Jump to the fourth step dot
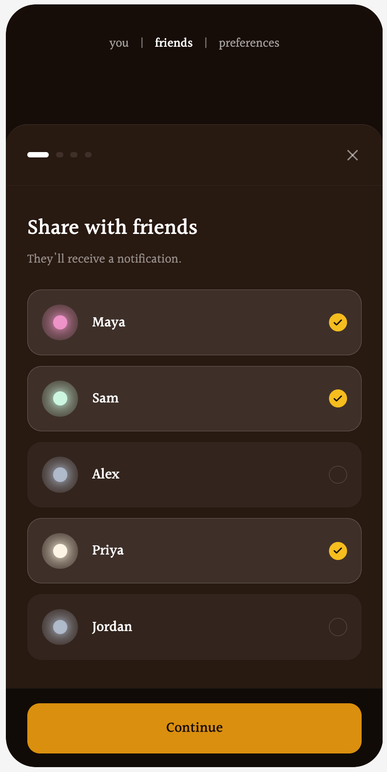This screenshot has width=387, height=772. coord(88,155)
